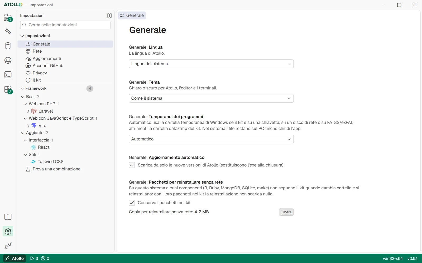Open the terminal sidebar icon
This screenshot has height=263, width=422.
pyautogui.click(x=8, y=75)
